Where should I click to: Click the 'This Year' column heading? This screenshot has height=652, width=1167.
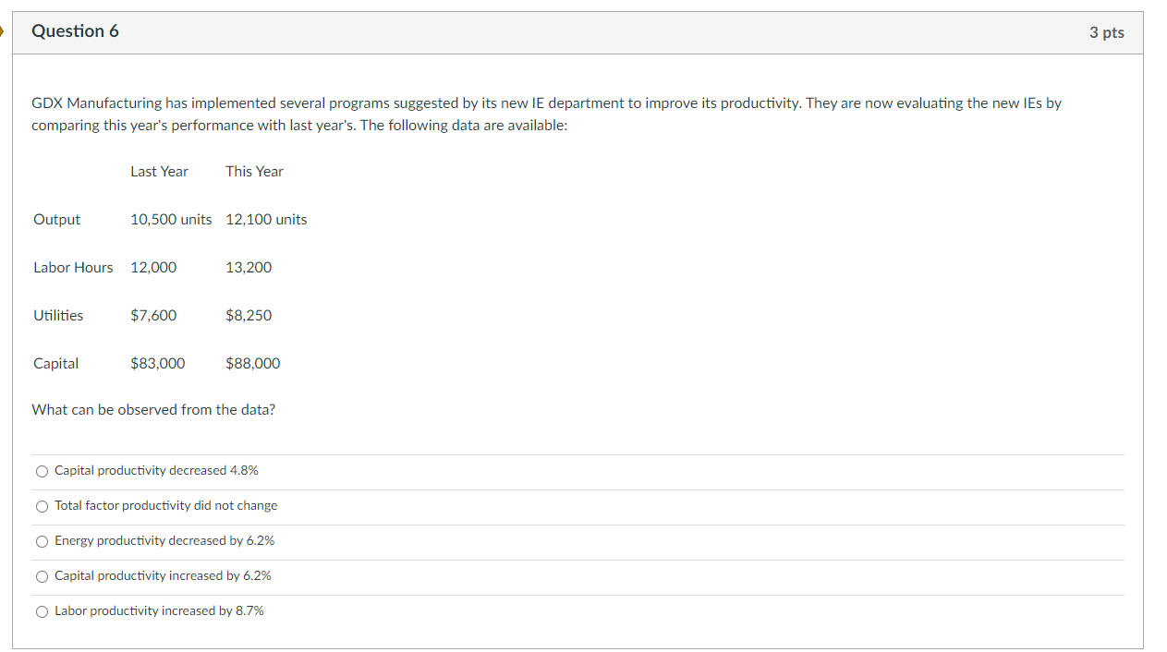pos(254,171)
